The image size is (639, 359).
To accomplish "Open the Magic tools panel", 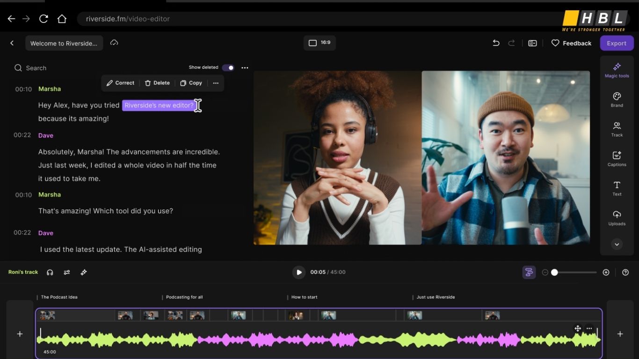I will 617,69.
